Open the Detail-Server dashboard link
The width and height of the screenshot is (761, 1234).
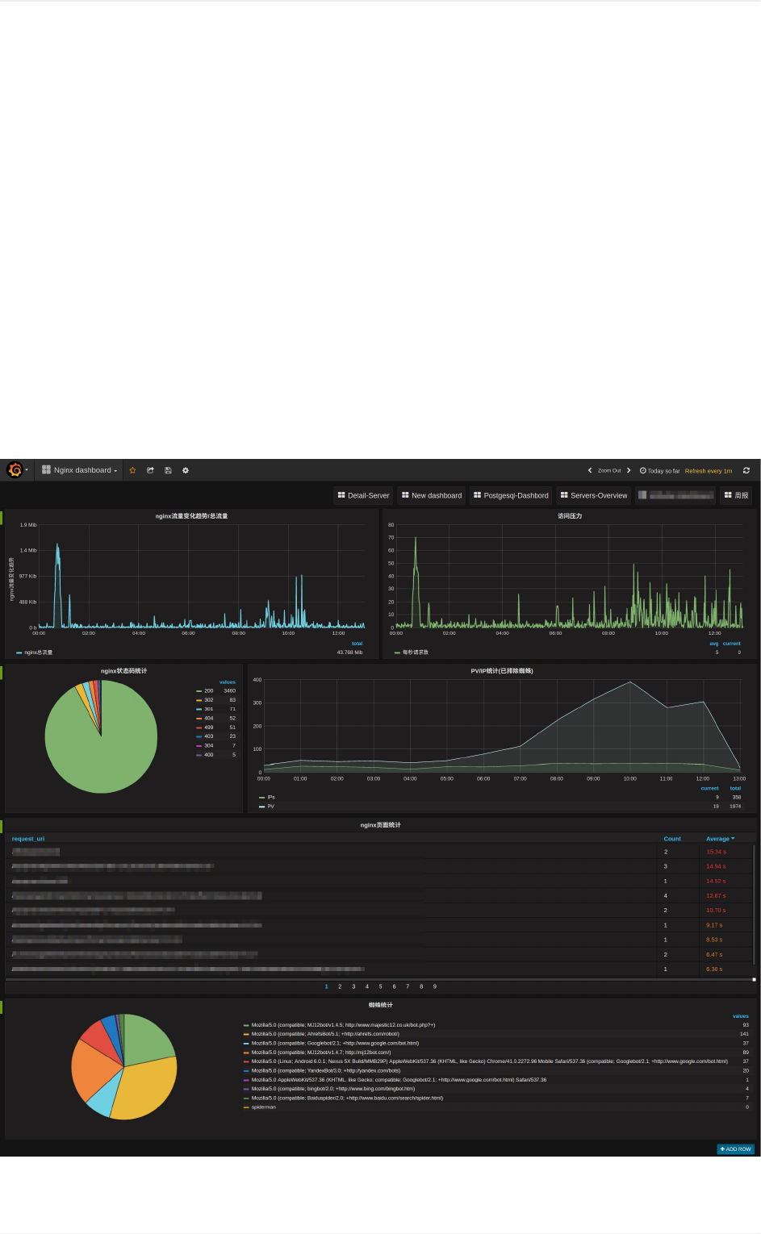point(363,495)
